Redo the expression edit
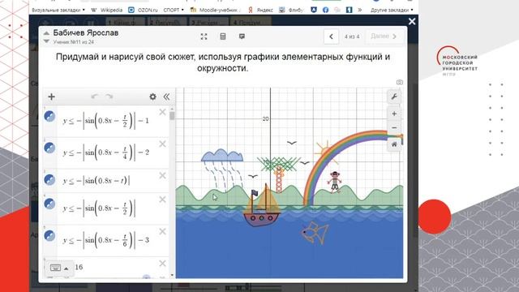 pos(109,97)
